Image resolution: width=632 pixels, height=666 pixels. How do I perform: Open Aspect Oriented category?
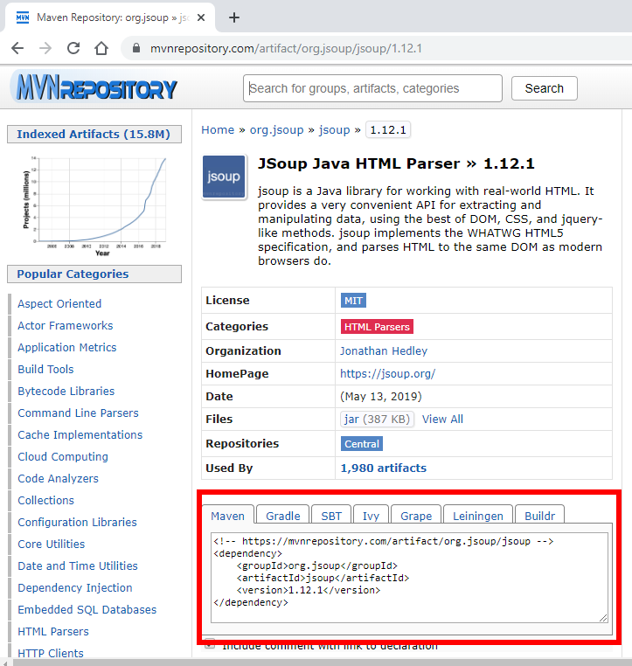59,303
